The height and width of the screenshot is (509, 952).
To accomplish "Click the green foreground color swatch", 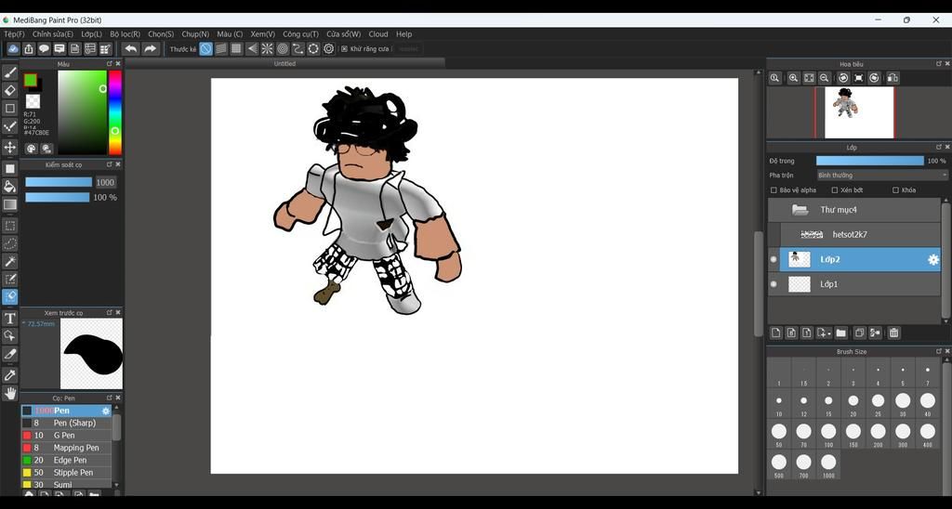I will point(31,80).
